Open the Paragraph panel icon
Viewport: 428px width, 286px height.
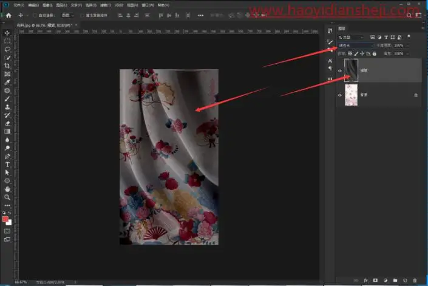[330, 68]
